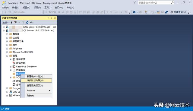Screen dimensions: 193x111
Task: Open the Reports submenu in context menu
Action: coord(36,90)
